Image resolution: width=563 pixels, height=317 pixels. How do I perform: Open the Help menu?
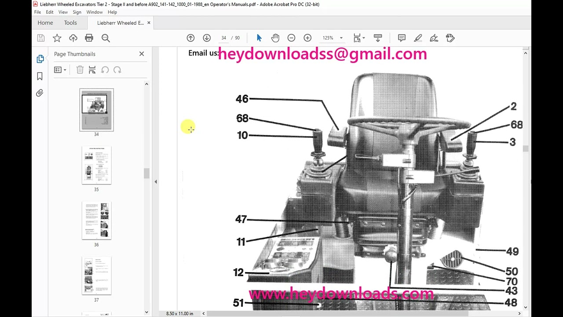pyautogui.click(x=112, y=12)
